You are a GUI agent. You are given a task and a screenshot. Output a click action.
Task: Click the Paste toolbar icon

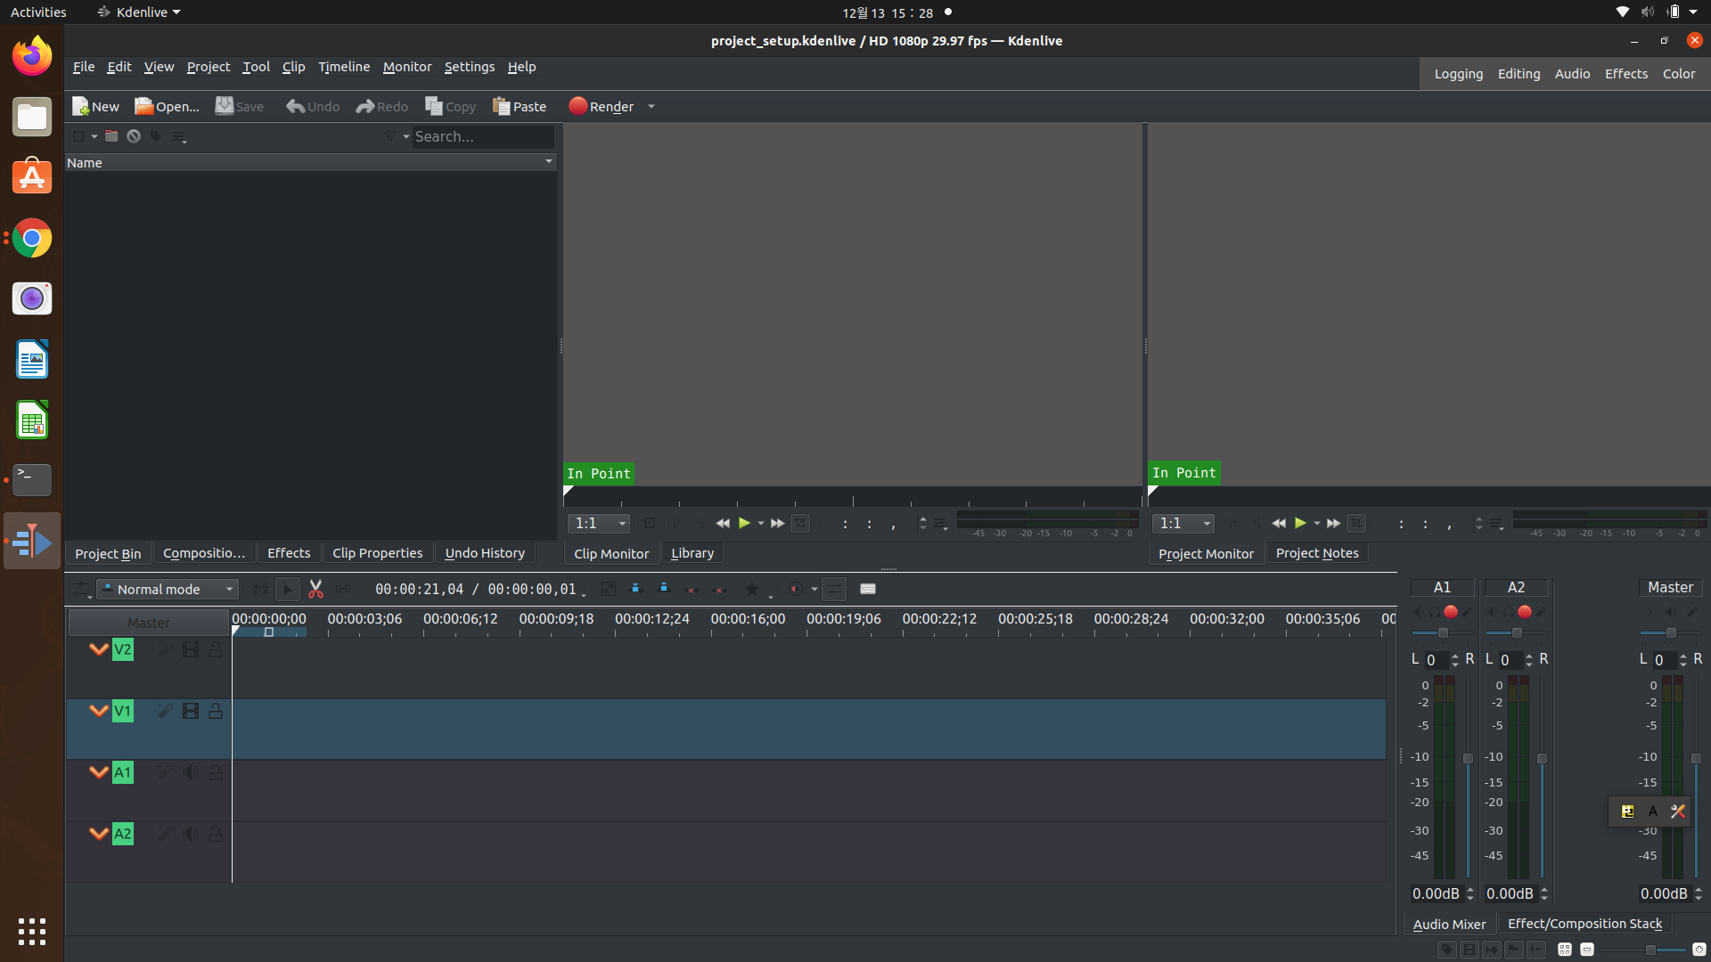pyautogui.click(x=519, y=106)
